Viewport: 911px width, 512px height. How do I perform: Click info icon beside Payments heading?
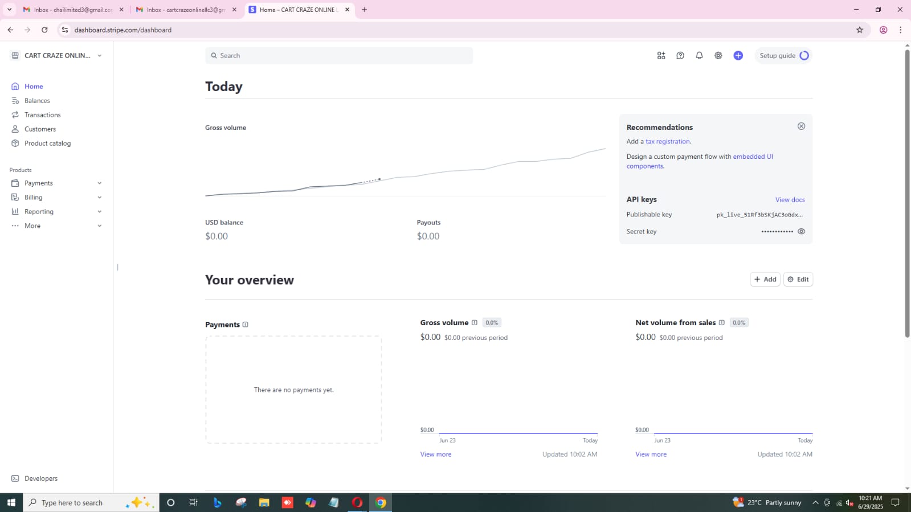click(x=246, y=325)
